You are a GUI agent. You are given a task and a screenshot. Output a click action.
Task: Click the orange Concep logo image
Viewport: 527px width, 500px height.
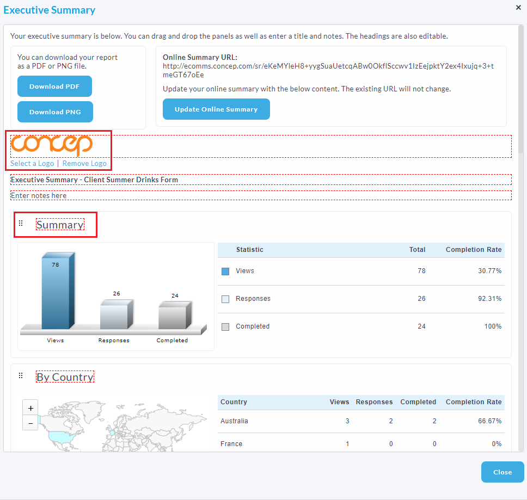tap(52, 145)
